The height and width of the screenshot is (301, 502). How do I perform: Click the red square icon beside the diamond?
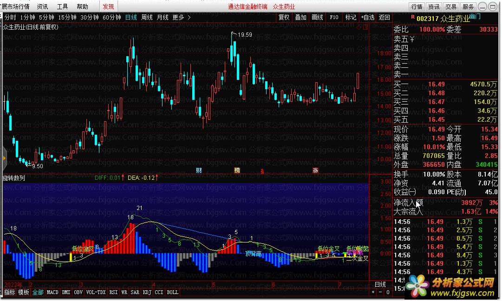click(365, 27)
